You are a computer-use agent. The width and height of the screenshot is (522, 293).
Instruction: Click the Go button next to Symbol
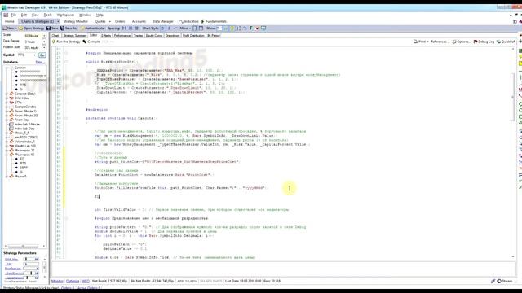click(x=42, y=55)
